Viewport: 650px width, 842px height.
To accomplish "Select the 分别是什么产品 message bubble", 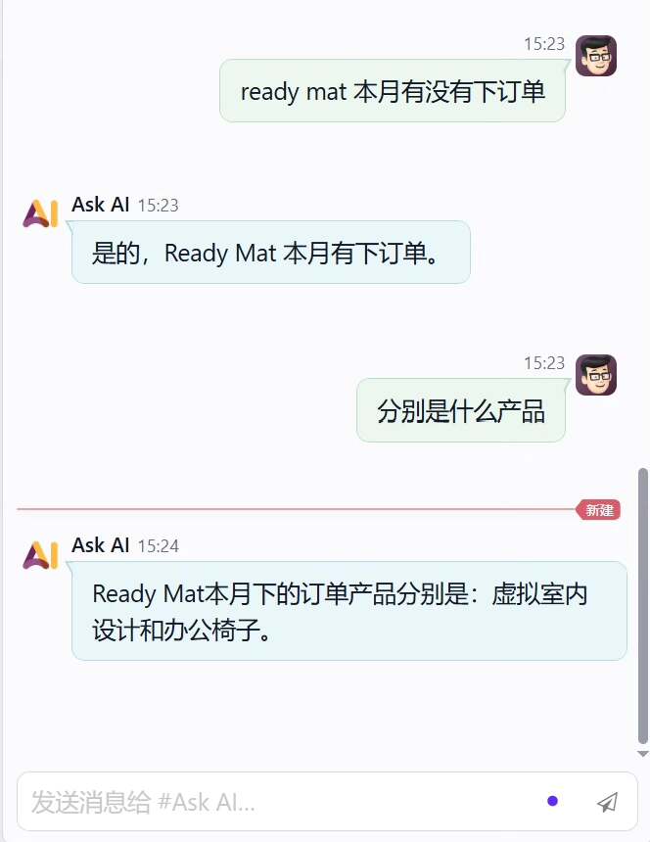I will coord(461,411).
